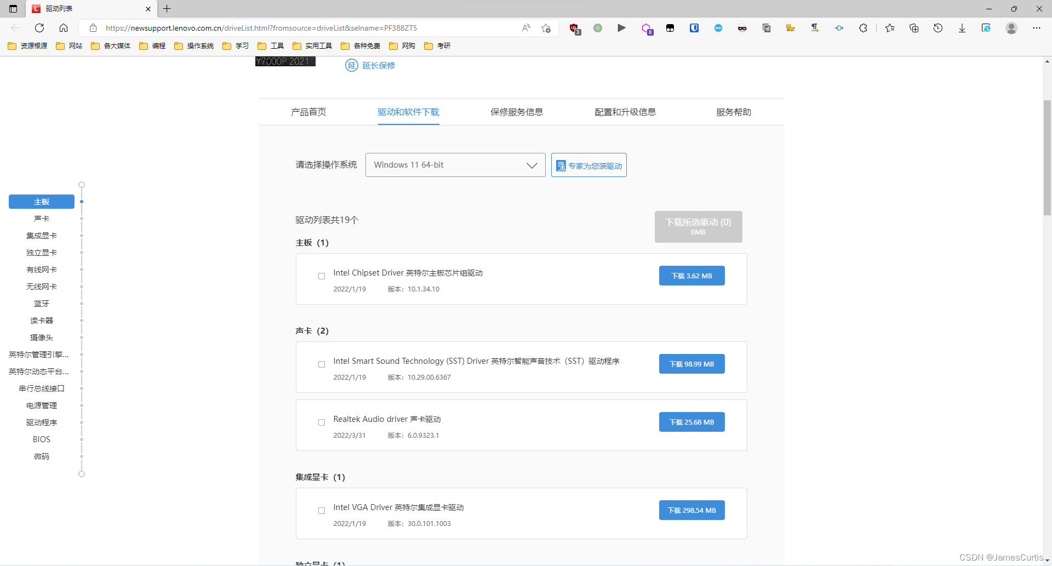Click the 专家为您装驱动 button
The height and width of the screenshot is (566, 1052).
[x=588, y=165]
